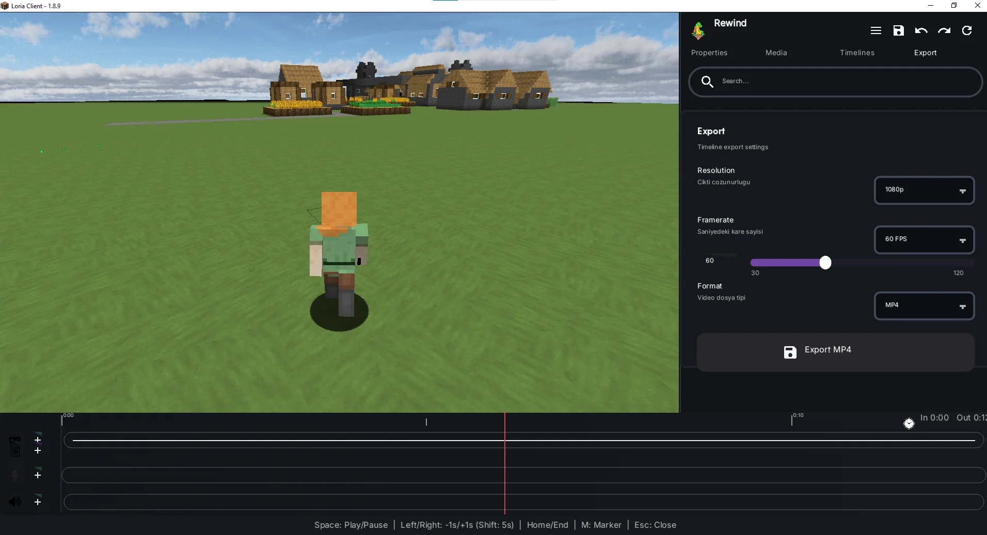
Task: Click the empty speaker track lane
Action: (523, 502)
